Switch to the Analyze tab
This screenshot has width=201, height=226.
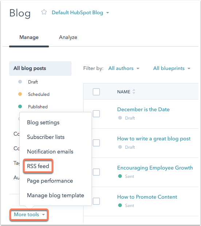(x=68, y=37)
